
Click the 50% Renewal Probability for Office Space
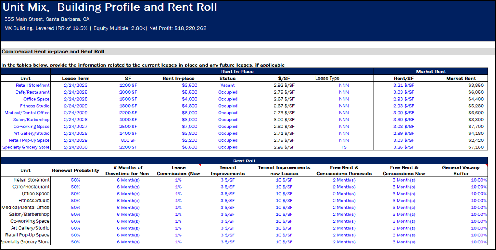pyautogui.click(x=75, y=194)
